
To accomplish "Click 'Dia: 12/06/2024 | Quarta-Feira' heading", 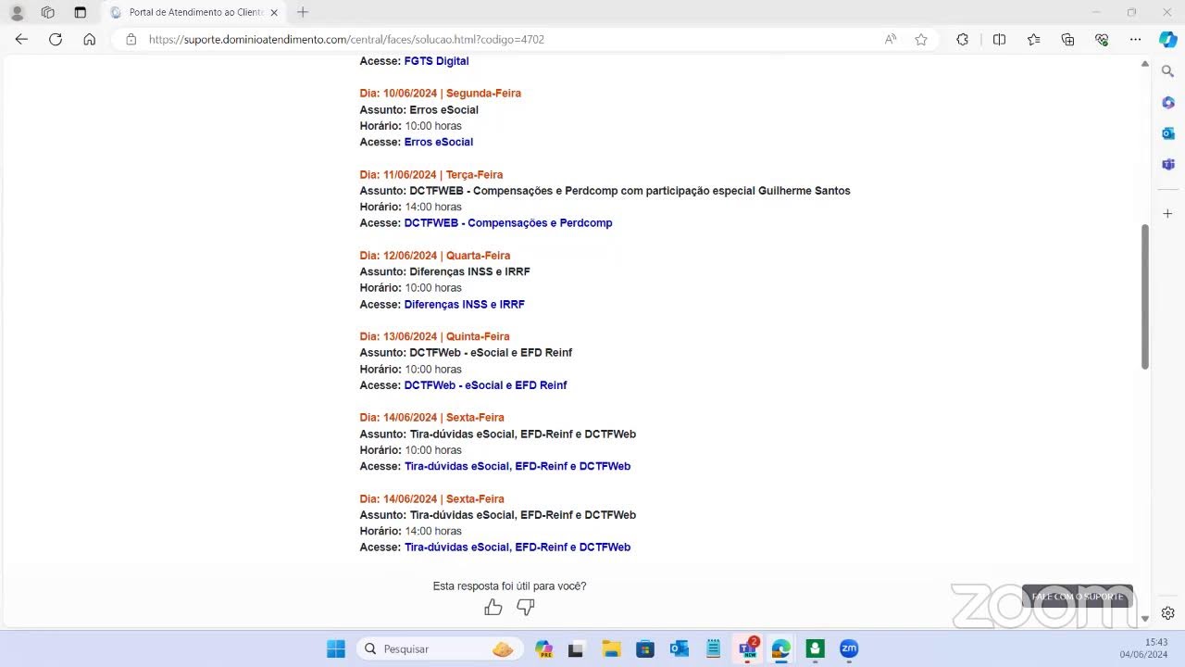I will pos(435,256).
